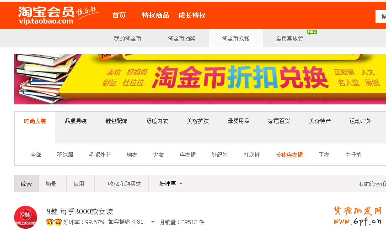The height and width of the screenshot is (231, 386).
Task: Click the gold crown seller rating icons
Action: point(54,222)
